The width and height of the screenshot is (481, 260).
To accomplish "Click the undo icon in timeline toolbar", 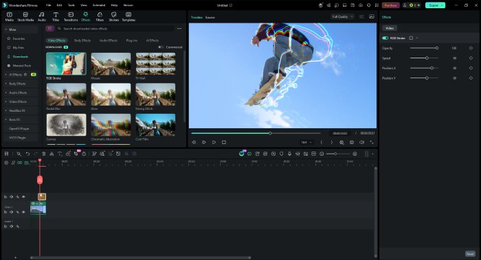I will [x=27, y=154].
